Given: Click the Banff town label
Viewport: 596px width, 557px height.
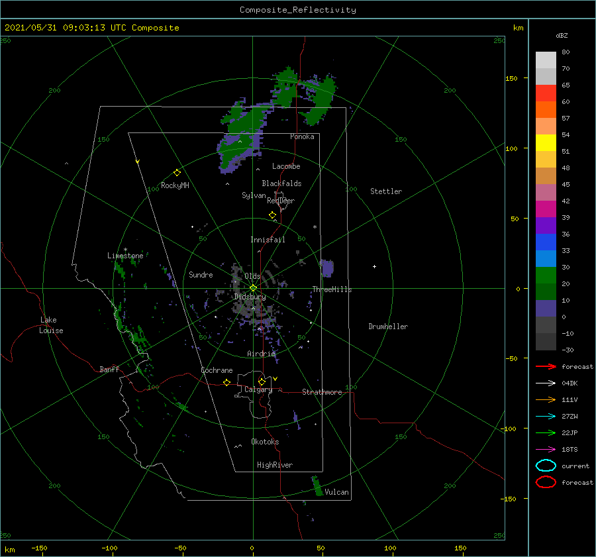Looking at the screenshot, I should [109, 369].
